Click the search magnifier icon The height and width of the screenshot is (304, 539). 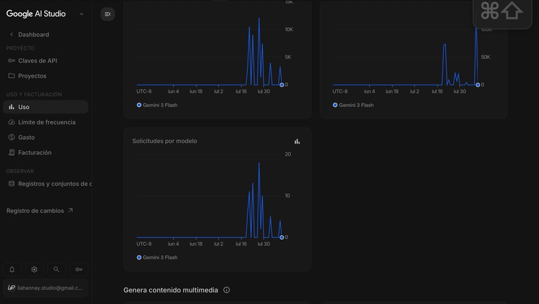tap(56, 269)
